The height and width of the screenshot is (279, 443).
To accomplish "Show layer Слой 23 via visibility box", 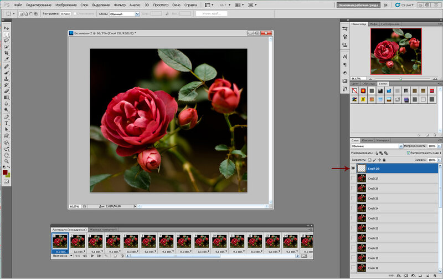I will [353, 218].
